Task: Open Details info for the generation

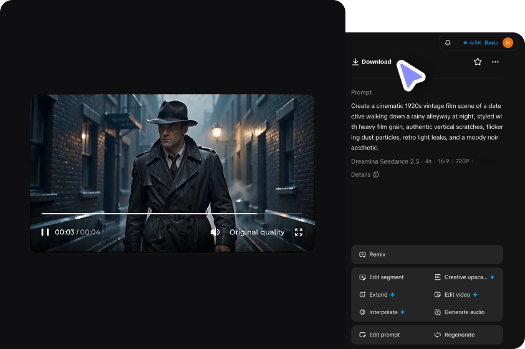Action: coord(365,174)
